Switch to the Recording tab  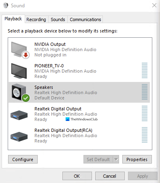[x=36, y=19]
